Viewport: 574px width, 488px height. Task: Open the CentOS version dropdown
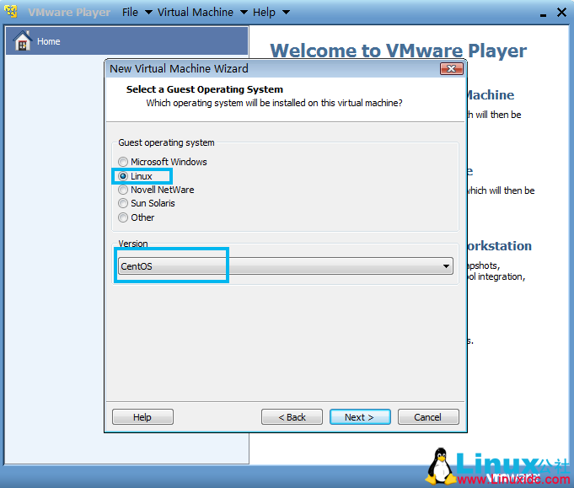click(285, 266)
